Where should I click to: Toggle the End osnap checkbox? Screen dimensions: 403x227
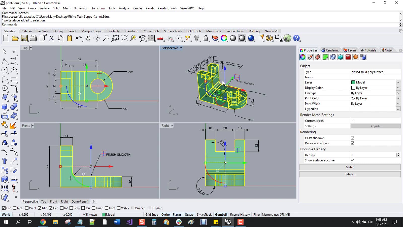(x=4, y=208)
